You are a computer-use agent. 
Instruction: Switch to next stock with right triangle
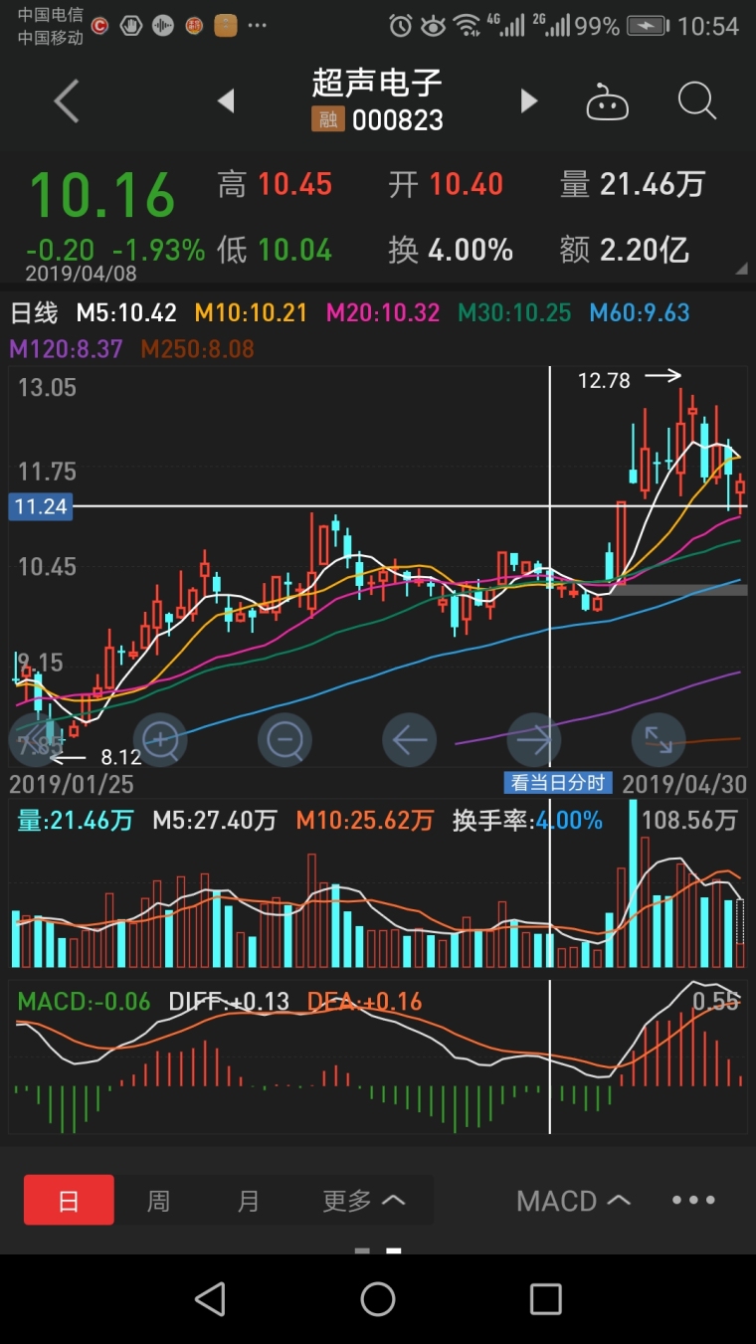coord(529,101)
